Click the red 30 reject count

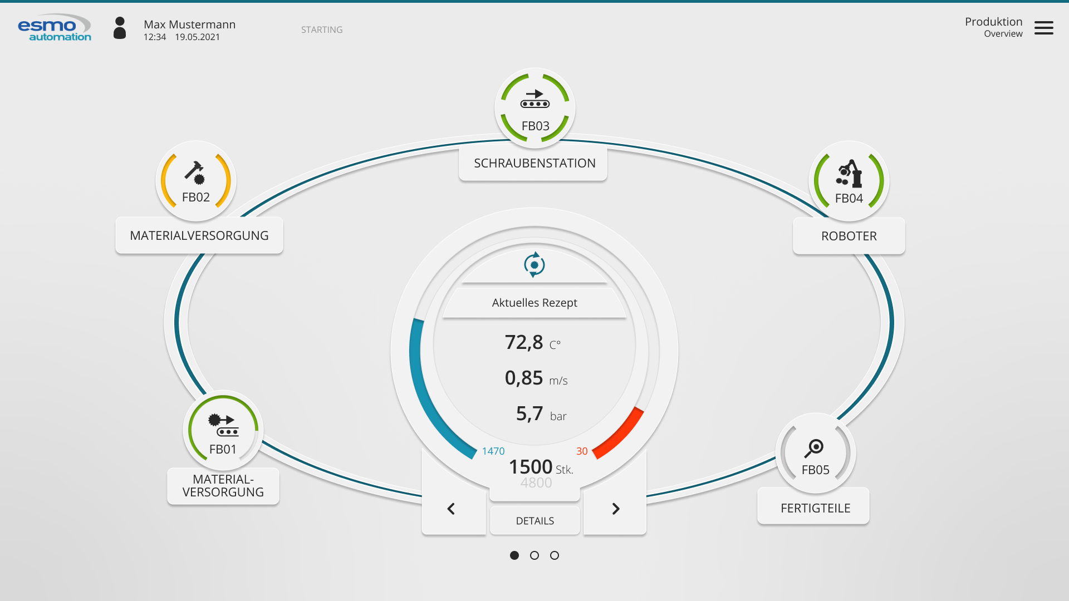tap(582, 451)
